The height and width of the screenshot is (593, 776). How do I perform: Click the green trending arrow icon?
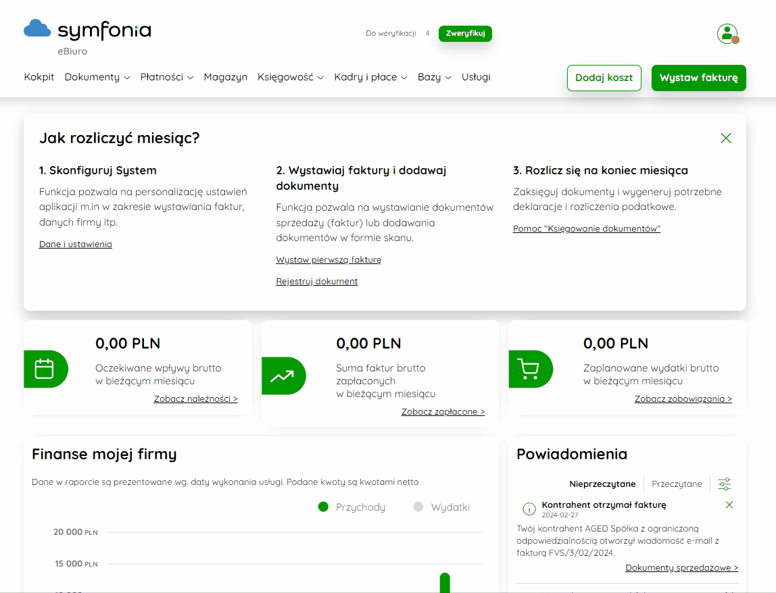pyautogui.click(x=283, y=376)
